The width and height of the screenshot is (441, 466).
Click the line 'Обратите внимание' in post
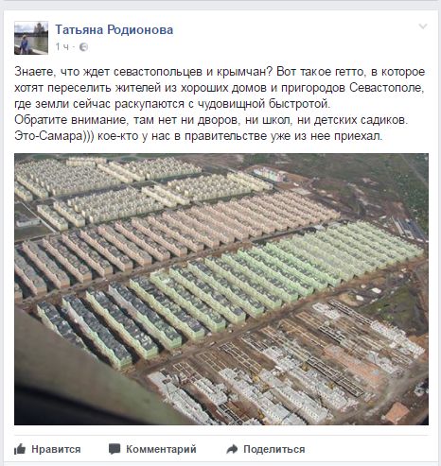tap(211, 120)
